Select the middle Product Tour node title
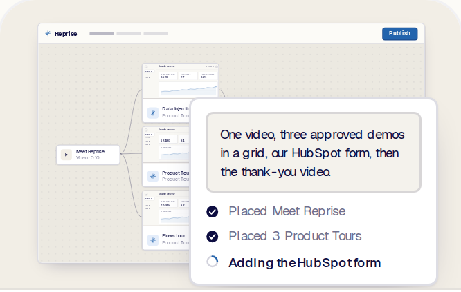461x292 pixels. [x=176, y=173]
